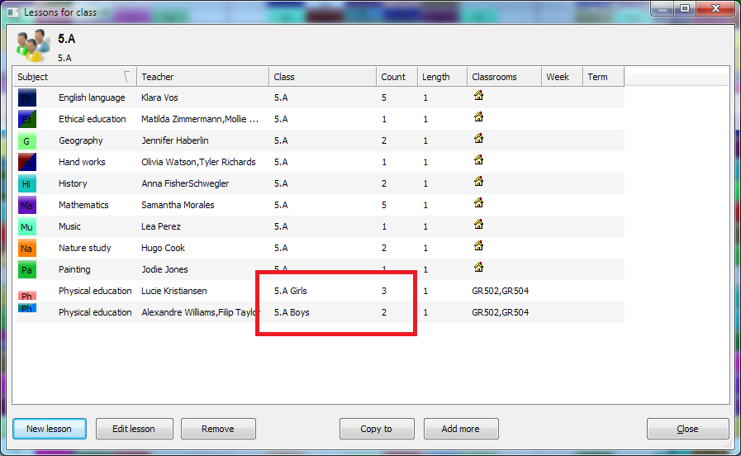
Task: Click the Mathematics purple Ma icon
Action: 26,205
